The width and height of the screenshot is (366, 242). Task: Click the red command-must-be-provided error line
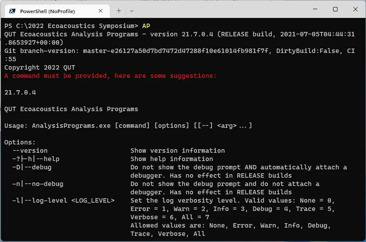[110, 76]
